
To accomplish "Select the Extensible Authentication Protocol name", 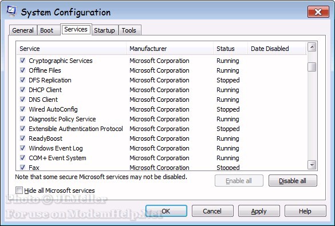I will pyautogui.click(x=76, y=129).
